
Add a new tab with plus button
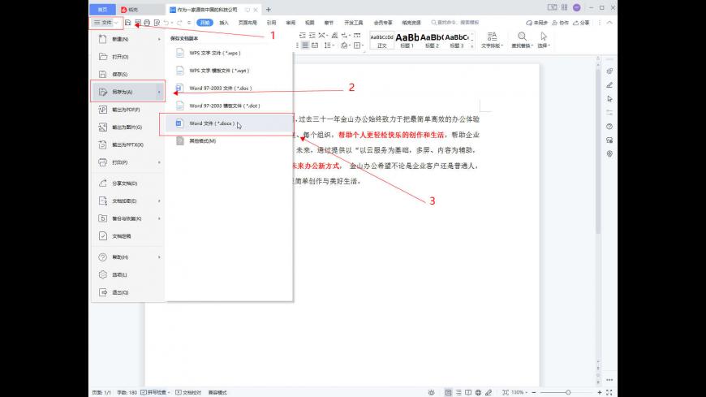269,10
